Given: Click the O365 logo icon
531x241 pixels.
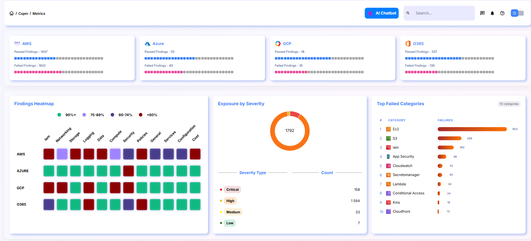Looking at the screenshot, I should (x=408, y=43).
